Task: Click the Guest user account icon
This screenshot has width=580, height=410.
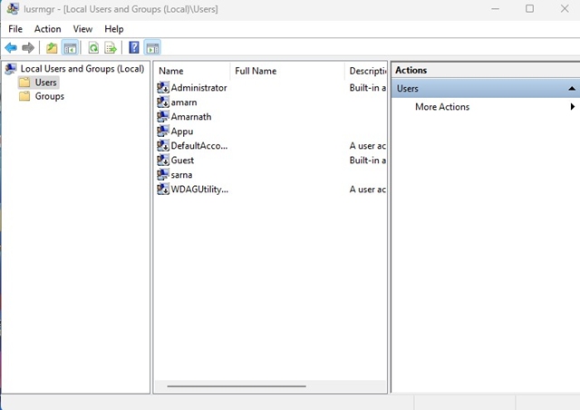Action: (x=163, y=160)
